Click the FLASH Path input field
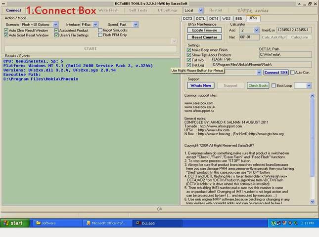This screenshot has width=319, height=237. [x=262, y=65]
